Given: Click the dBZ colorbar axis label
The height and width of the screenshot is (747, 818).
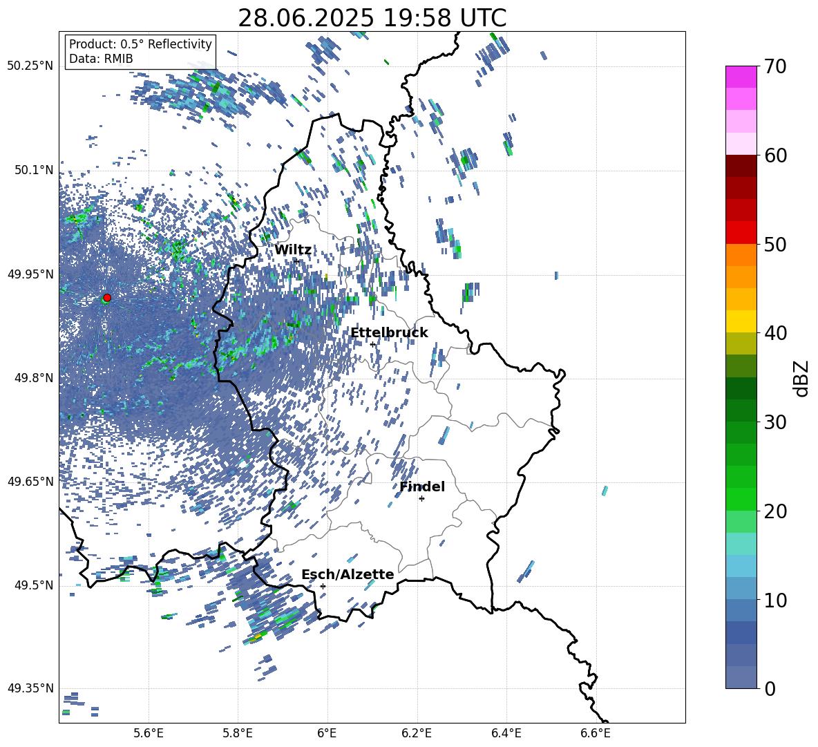Looking at the screenshot, I should [802, 378].
